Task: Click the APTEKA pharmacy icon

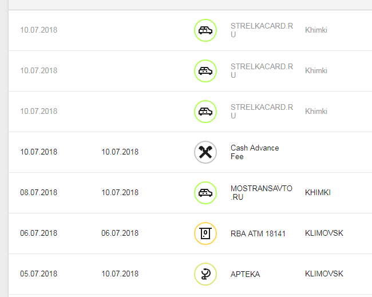Action: 205,274
